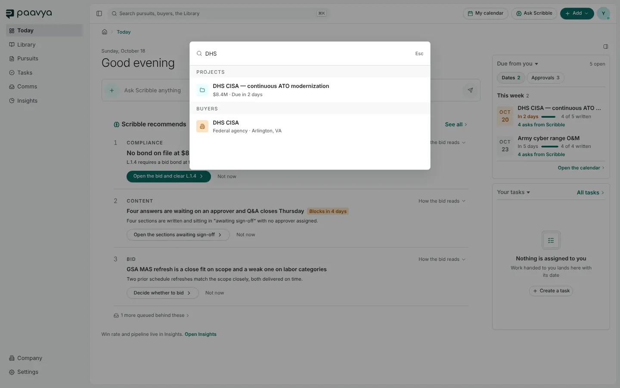Open Library from the sidebar
Viewport: 620px width, 388px height.
[x=44, y=44]
